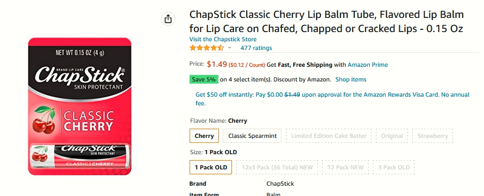484x196 pixels.
Task: Click the ChapStick Classic Cherry product image
Action: [80, 106]
